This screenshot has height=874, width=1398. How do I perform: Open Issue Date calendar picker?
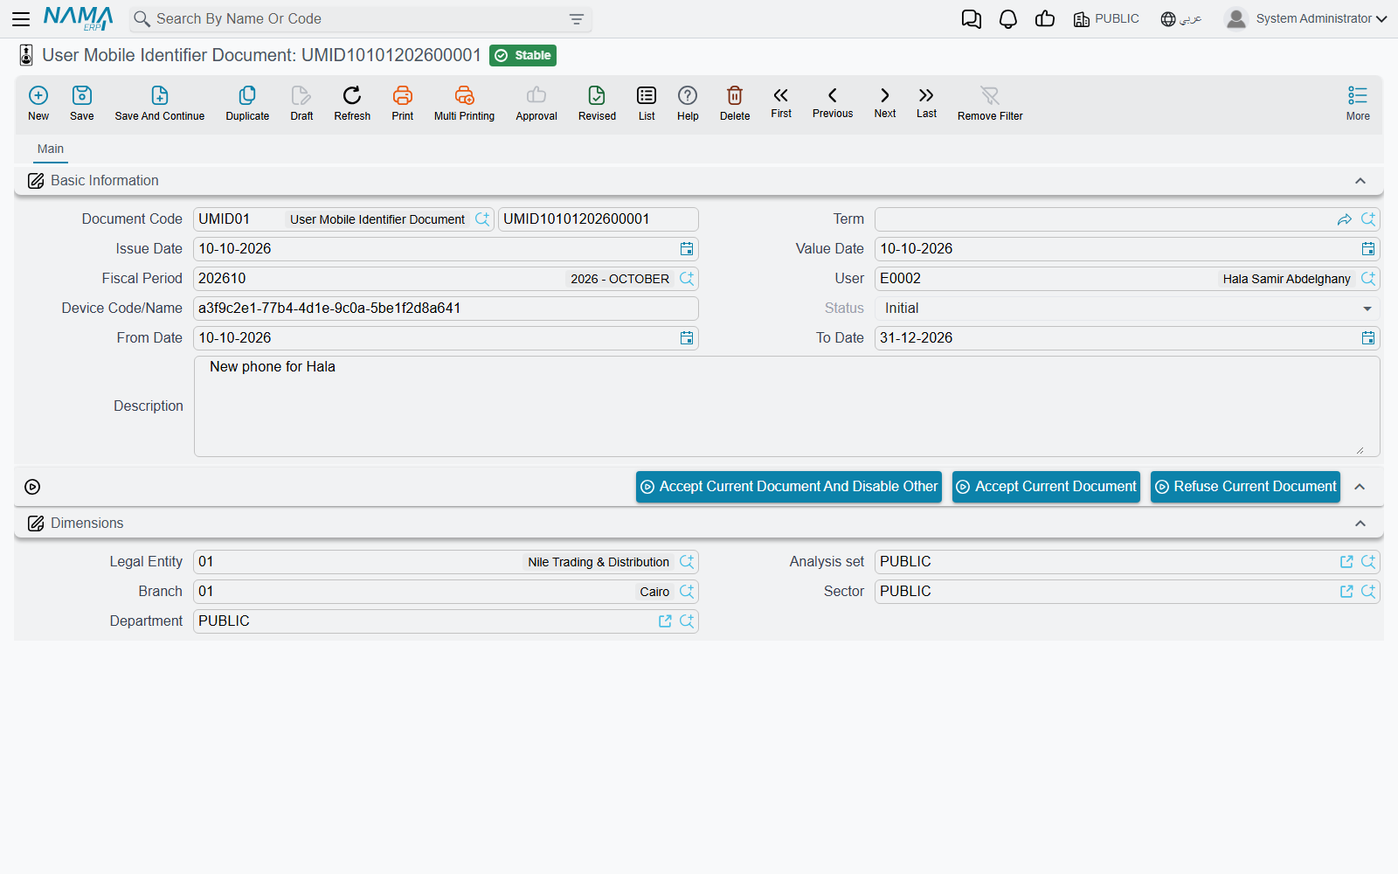[687, 249]
